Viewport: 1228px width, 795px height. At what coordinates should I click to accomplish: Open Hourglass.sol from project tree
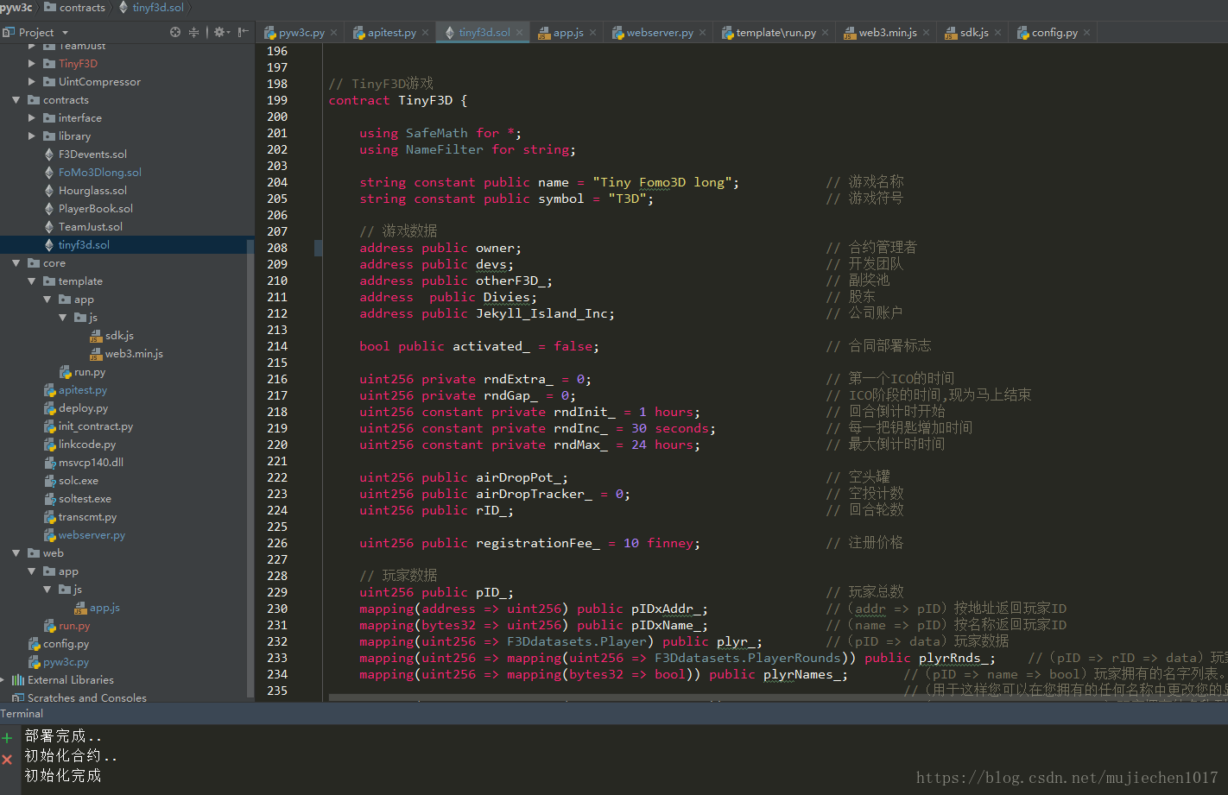pos(92,191)
